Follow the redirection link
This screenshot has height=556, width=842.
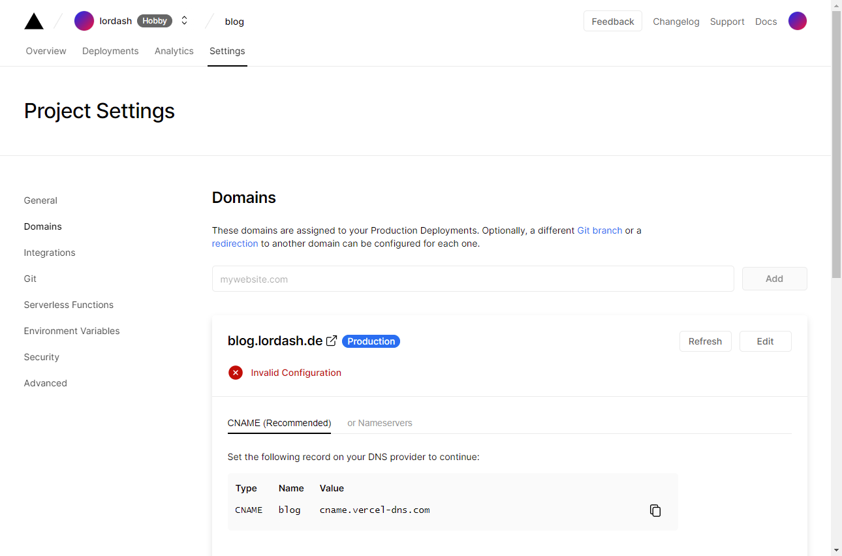235,243
